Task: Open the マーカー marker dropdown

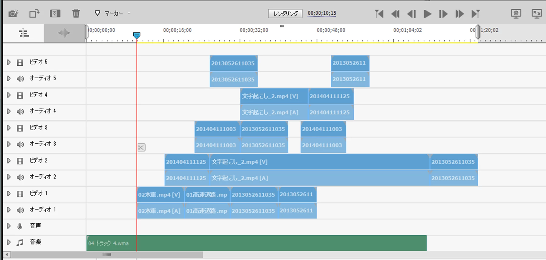Action: pyautogui.click(x=113, y=13)
